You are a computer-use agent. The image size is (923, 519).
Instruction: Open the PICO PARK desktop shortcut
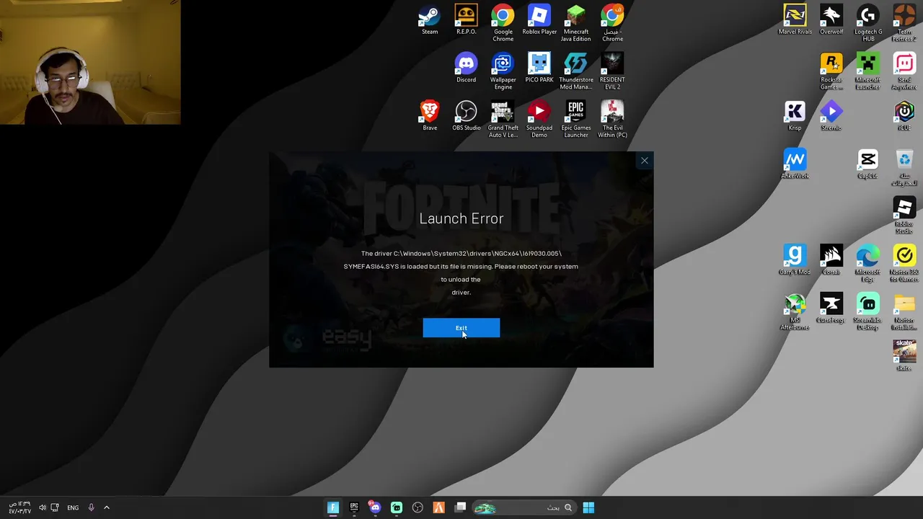pyautogui.click(x=539, y=68)
